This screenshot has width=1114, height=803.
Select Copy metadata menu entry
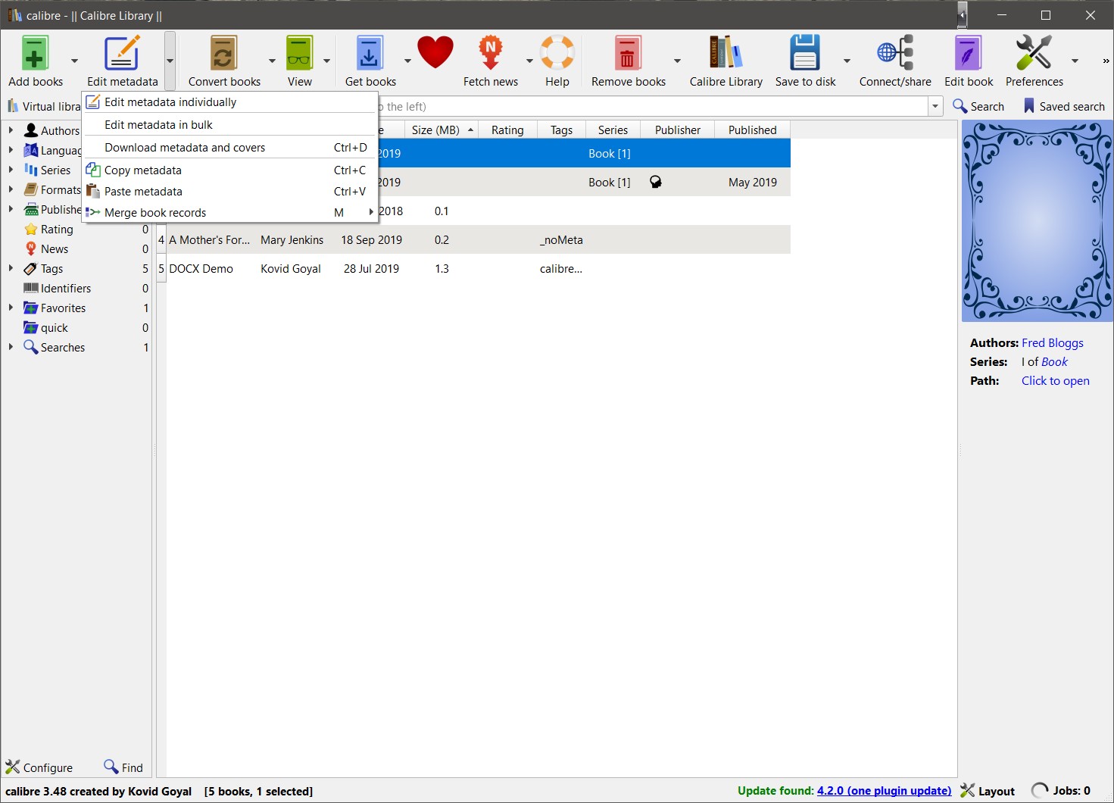[229, 170]
